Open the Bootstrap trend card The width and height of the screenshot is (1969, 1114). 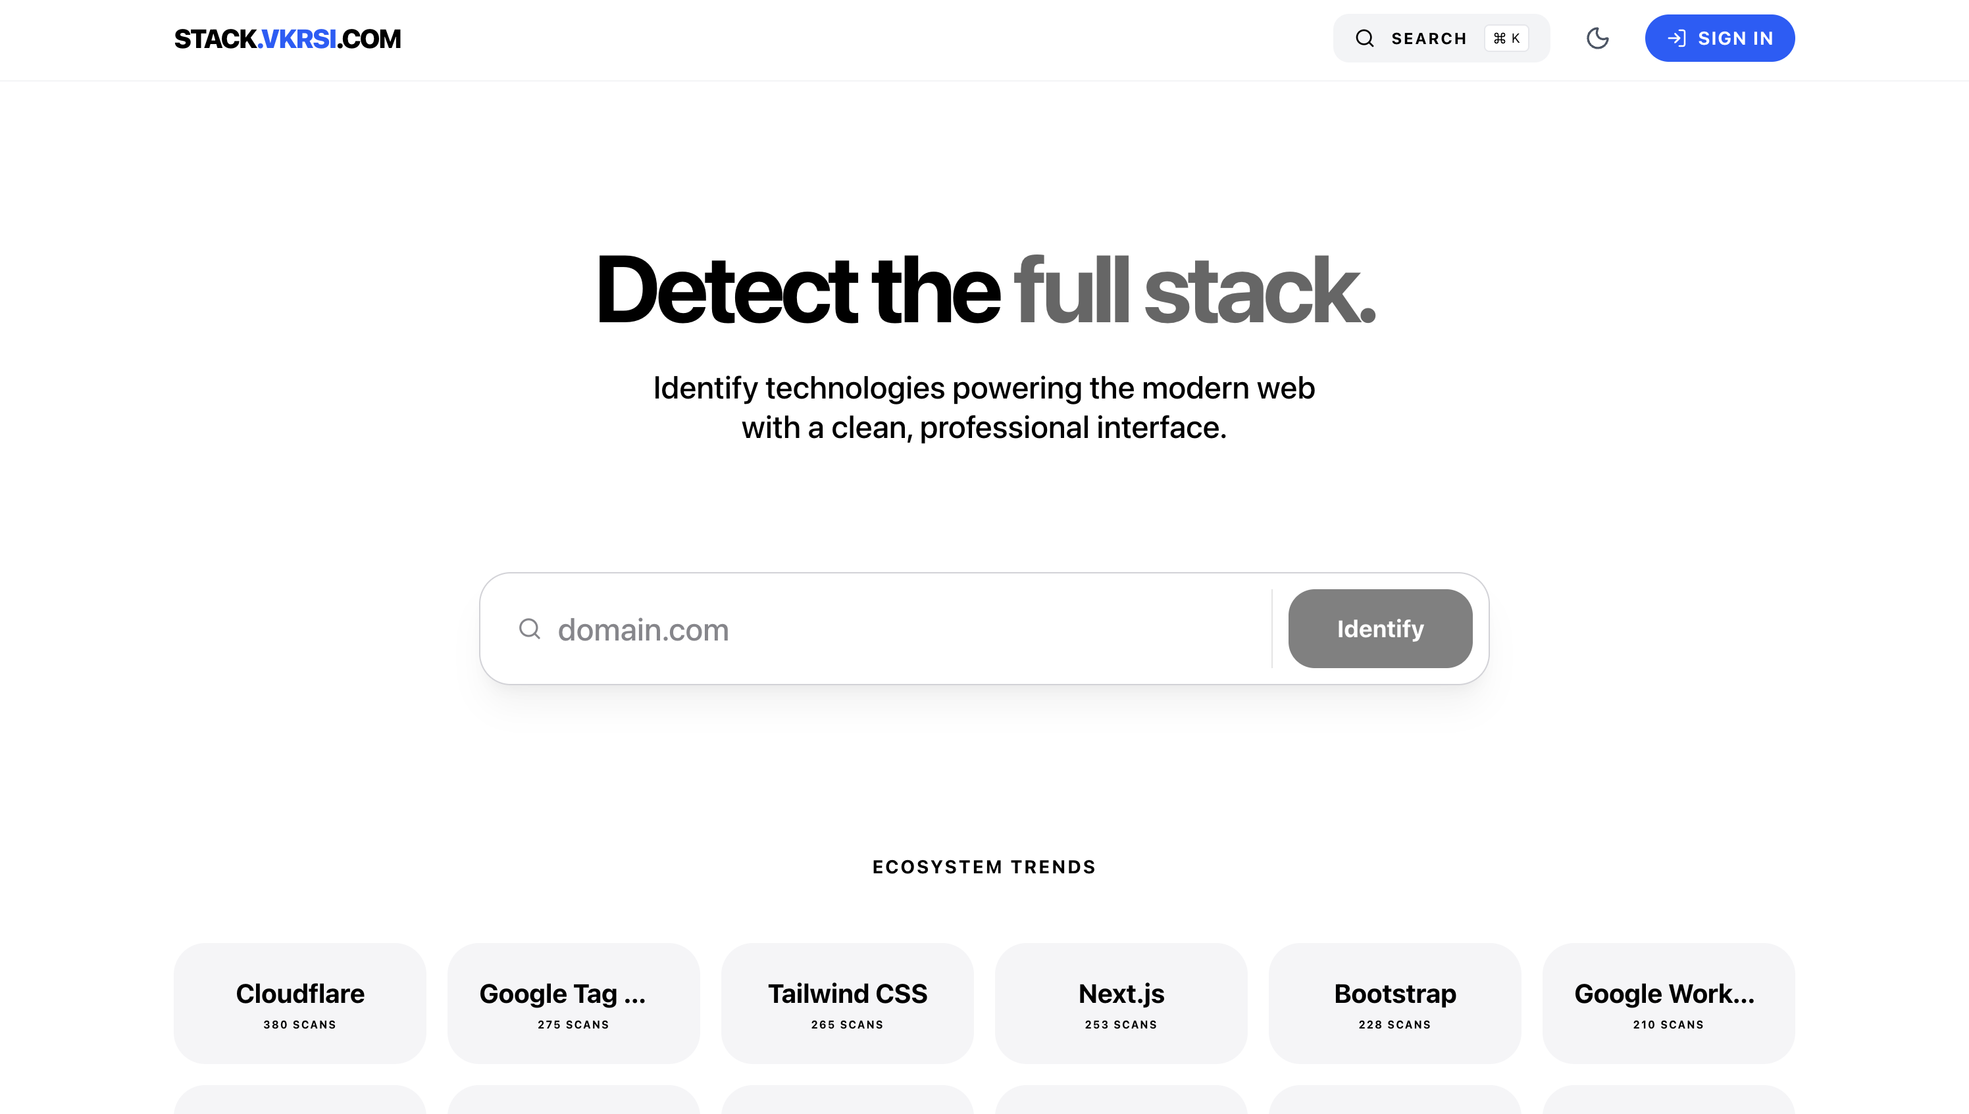tap(1394, 1002)
